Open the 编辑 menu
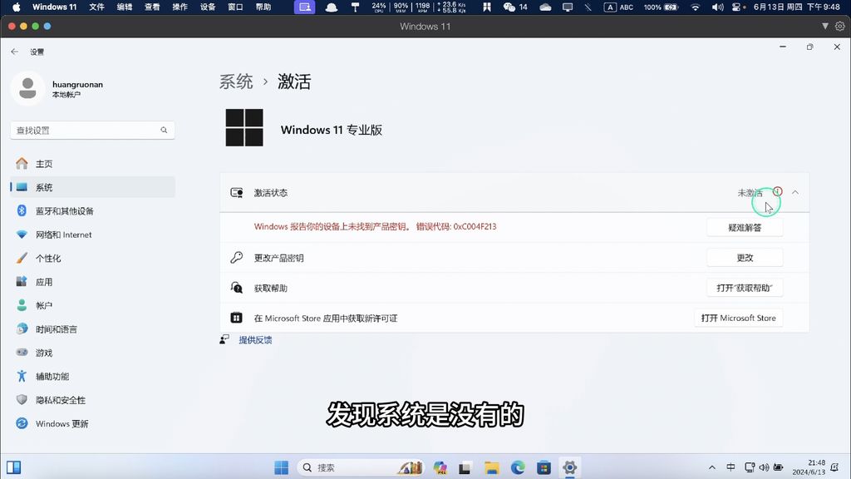The height and width of the screenshot is (479, 851). point(125,7)
